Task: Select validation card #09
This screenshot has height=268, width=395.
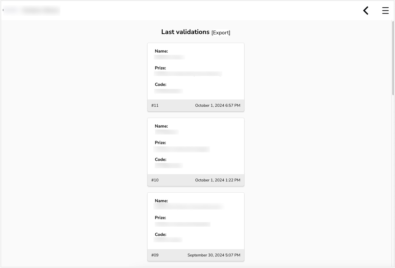Action: click(196, 227)
